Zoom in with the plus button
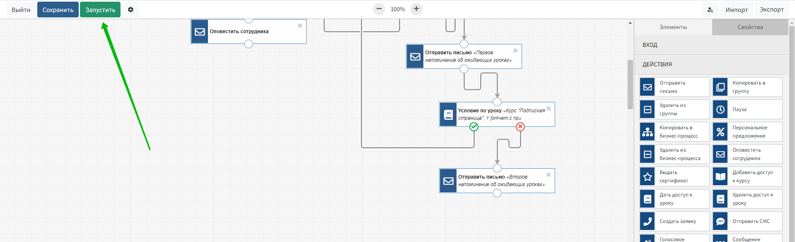Viewport: 795px width, 242px height. click(x=416, y=9)
